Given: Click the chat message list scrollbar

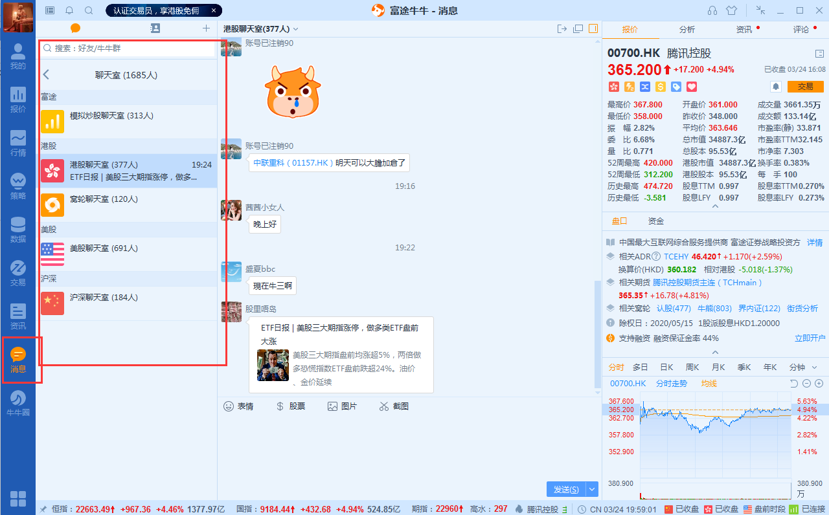Looking at the screenshot, I should pos(598,334).
